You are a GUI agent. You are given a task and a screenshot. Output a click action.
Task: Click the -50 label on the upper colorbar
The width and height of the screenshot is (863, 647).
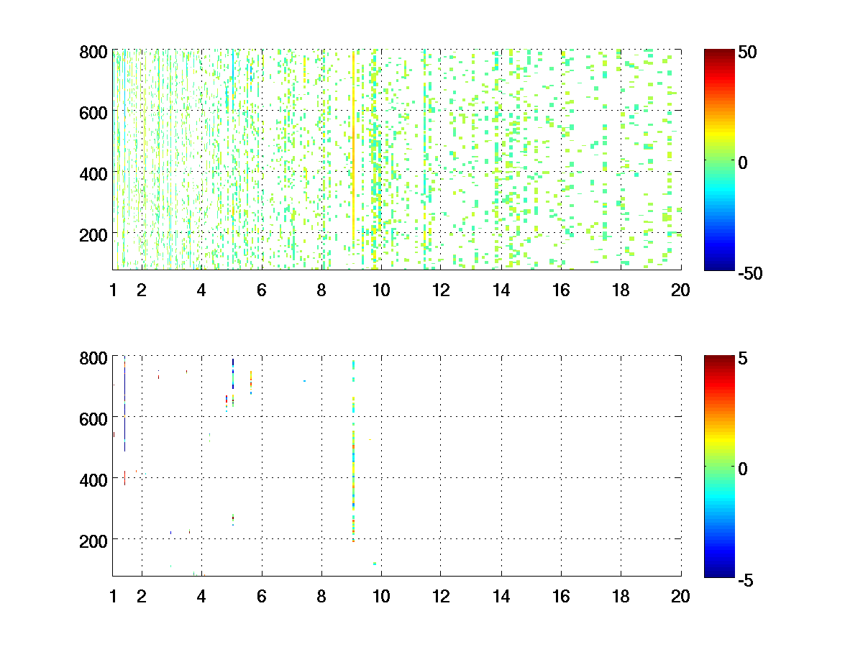pos(750,272)
